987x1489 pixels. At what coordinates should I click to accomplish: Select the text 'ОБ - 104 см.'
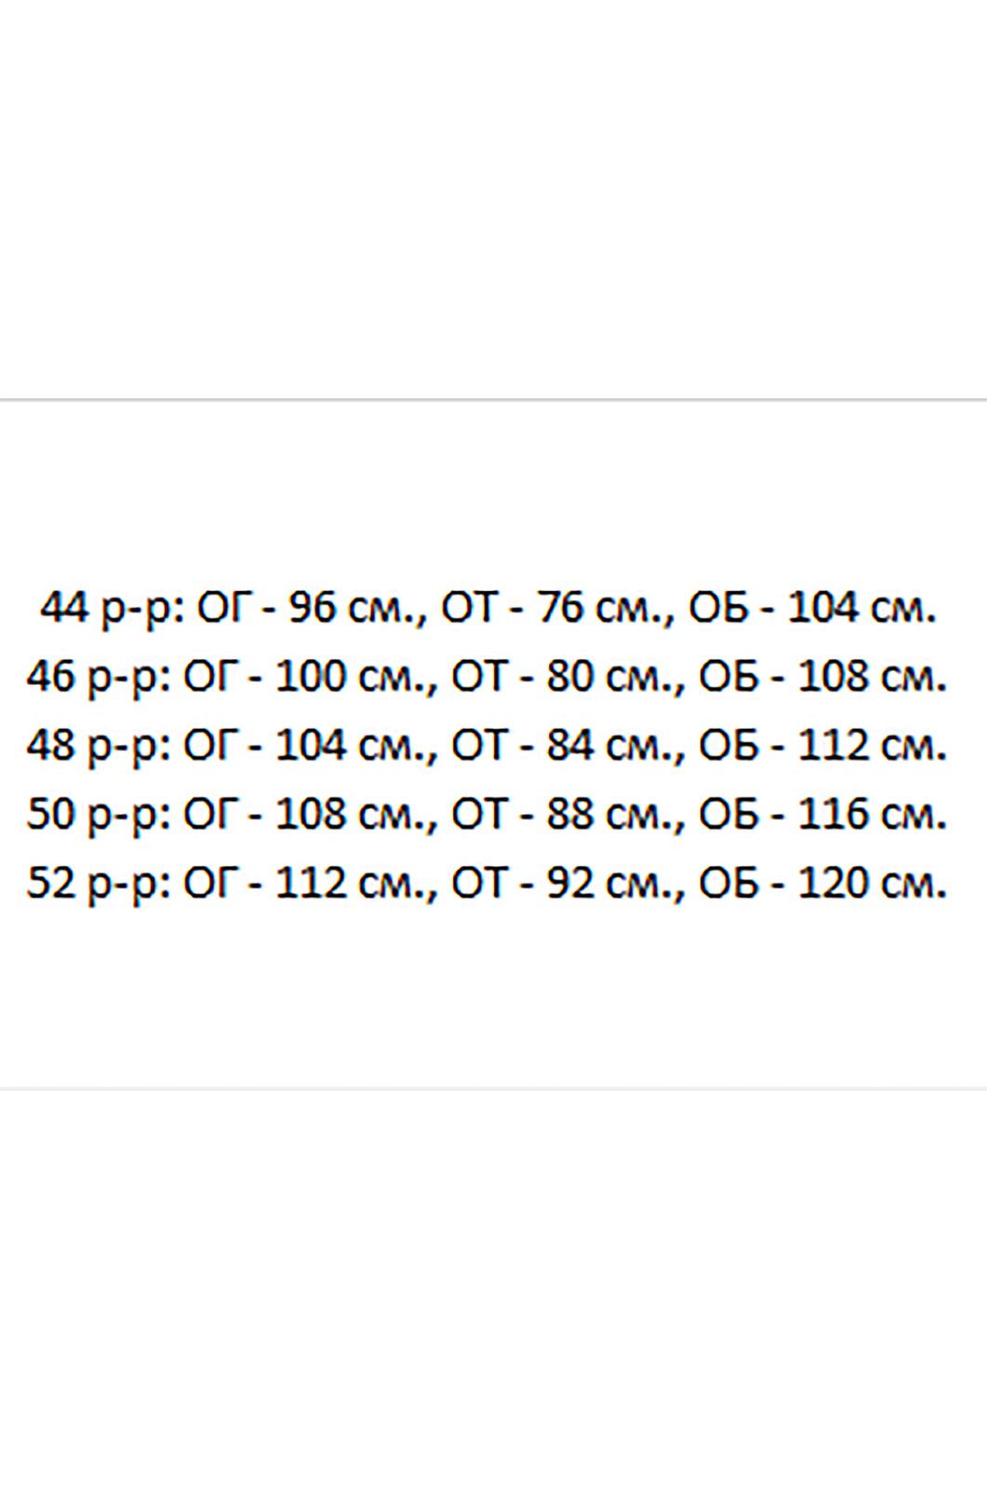pyautogui.click(x=812, y=609)
